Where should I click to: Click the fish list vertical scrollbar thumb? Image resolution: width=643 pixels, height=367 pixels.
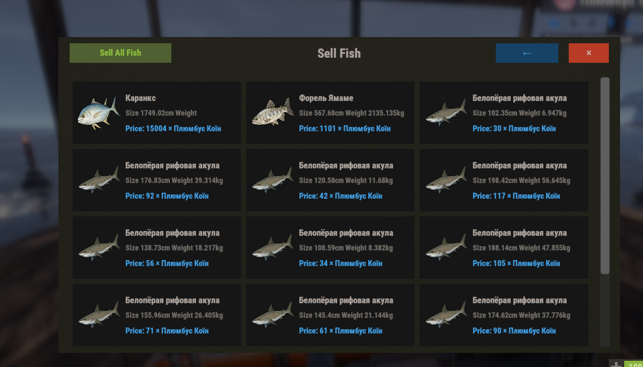pyautogui.click(x=605, y=175)
